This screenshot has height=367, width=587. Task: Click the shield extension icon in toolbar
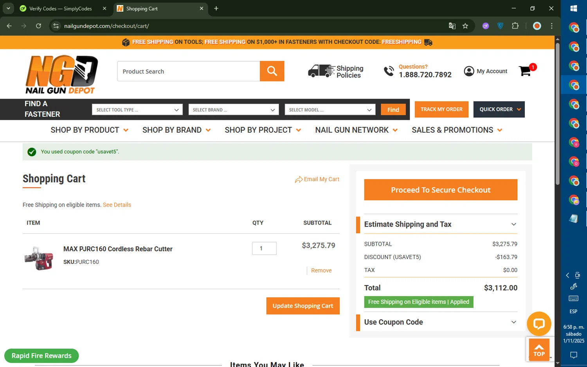[x=501, y=26]
